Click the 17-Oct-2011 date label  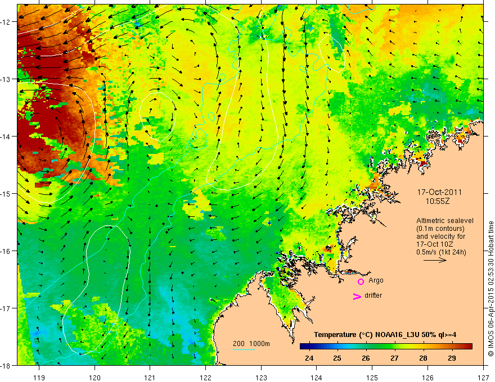tap(439, 192)
